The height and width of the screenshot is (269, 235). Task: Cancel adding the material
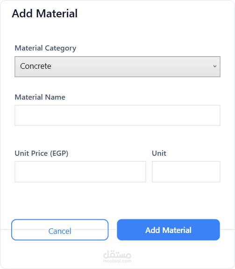tap(60, 230)
